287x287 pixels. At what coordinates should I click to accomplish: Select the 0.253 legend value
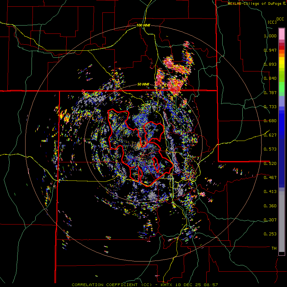(270, 234)
